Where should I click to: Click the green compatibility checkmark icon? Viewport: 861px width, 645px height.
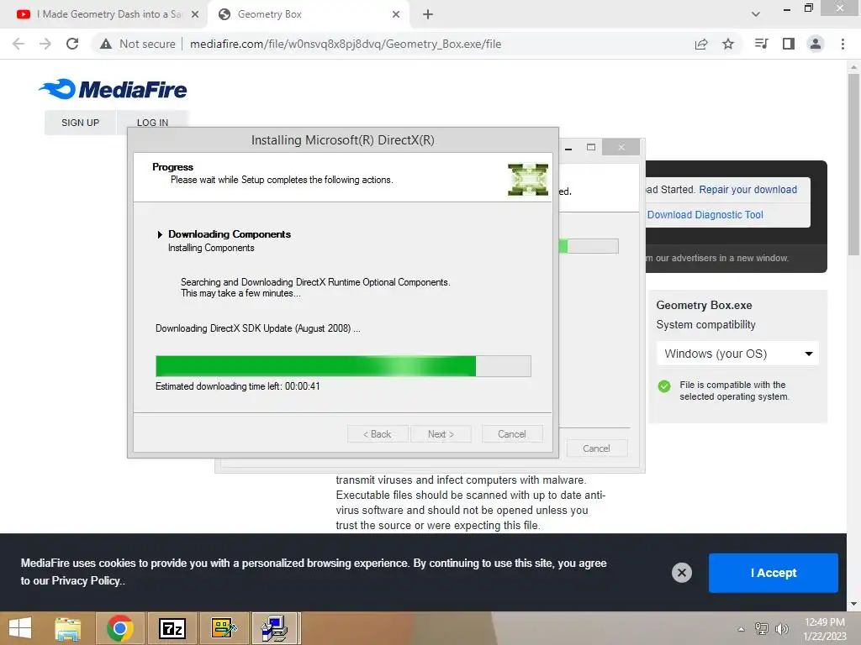[664, 386]
